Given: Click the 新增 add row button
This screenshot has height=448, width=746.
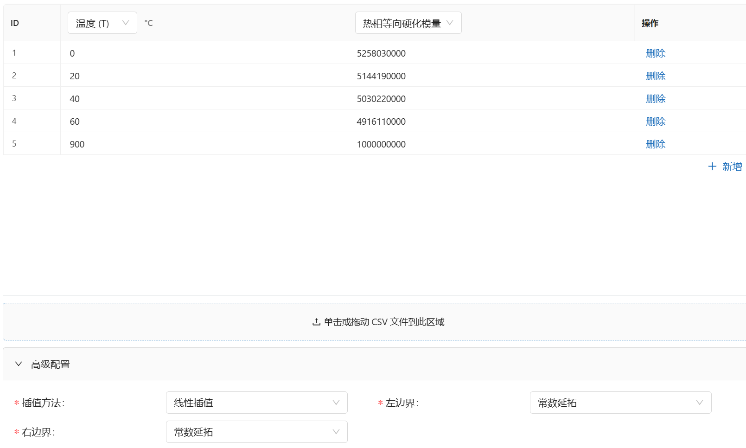Looking at the screenshot, I should 725,166.
